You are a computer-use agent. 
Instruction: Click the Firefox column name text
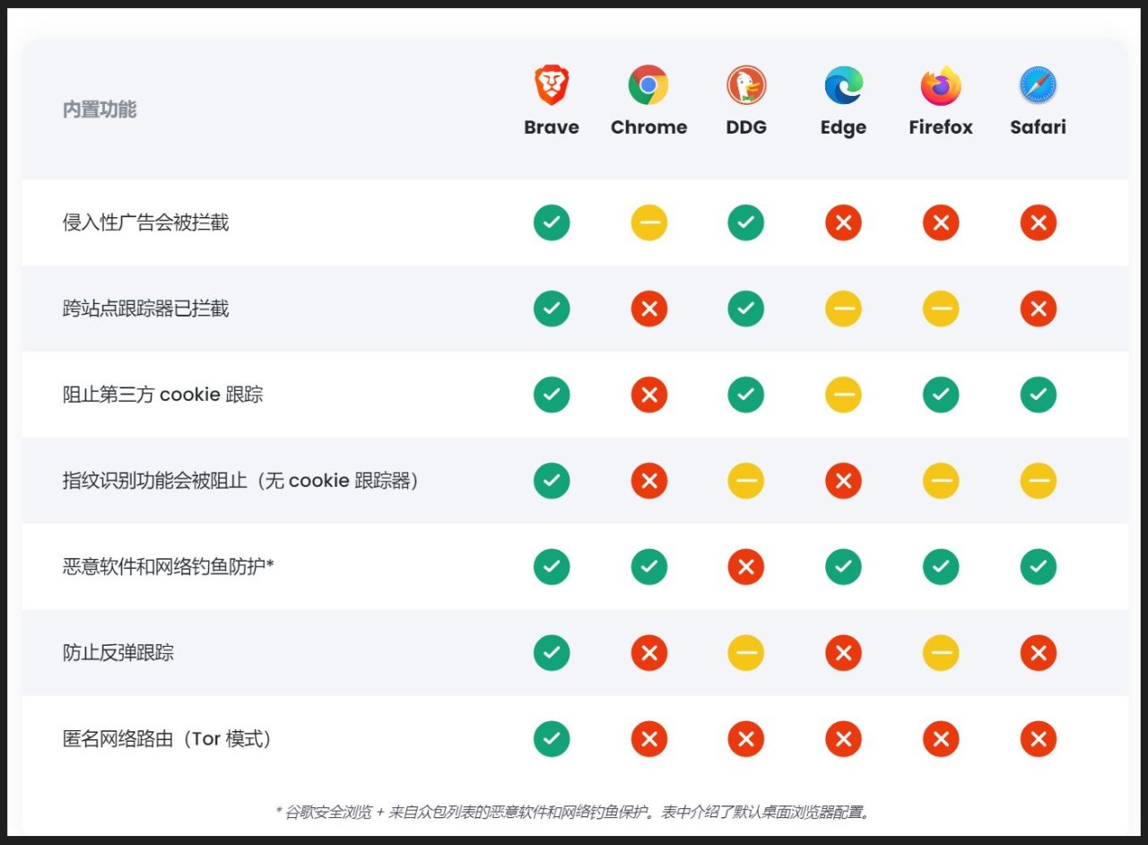pyautogui.click(x=941, y=127)
